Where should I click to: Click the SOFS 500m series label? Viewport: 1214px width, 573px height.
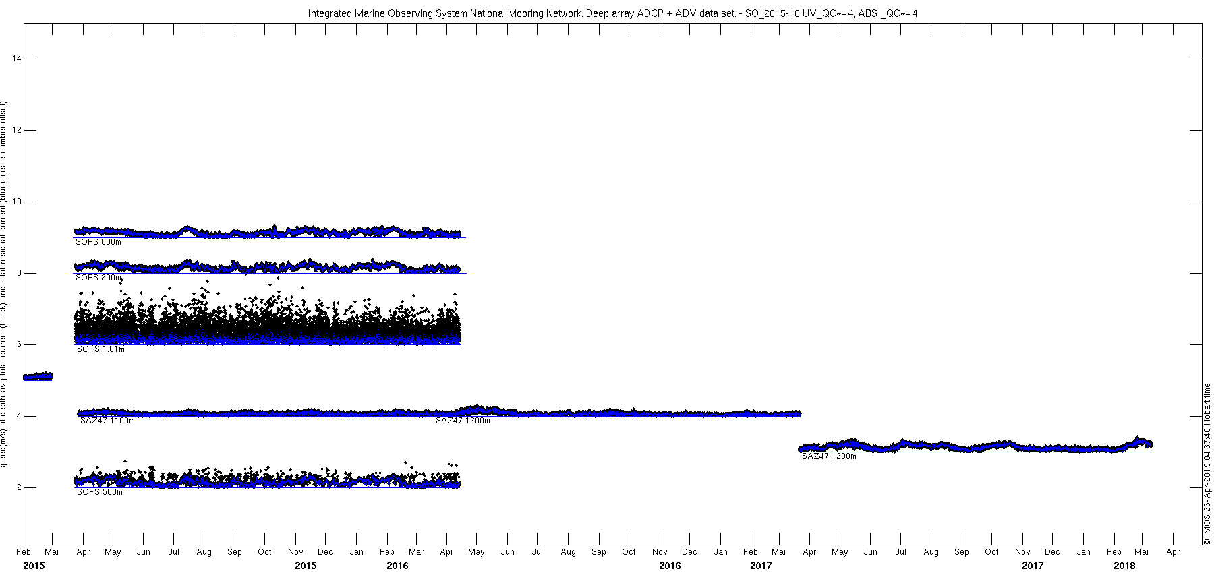click(x=100, y=492)
